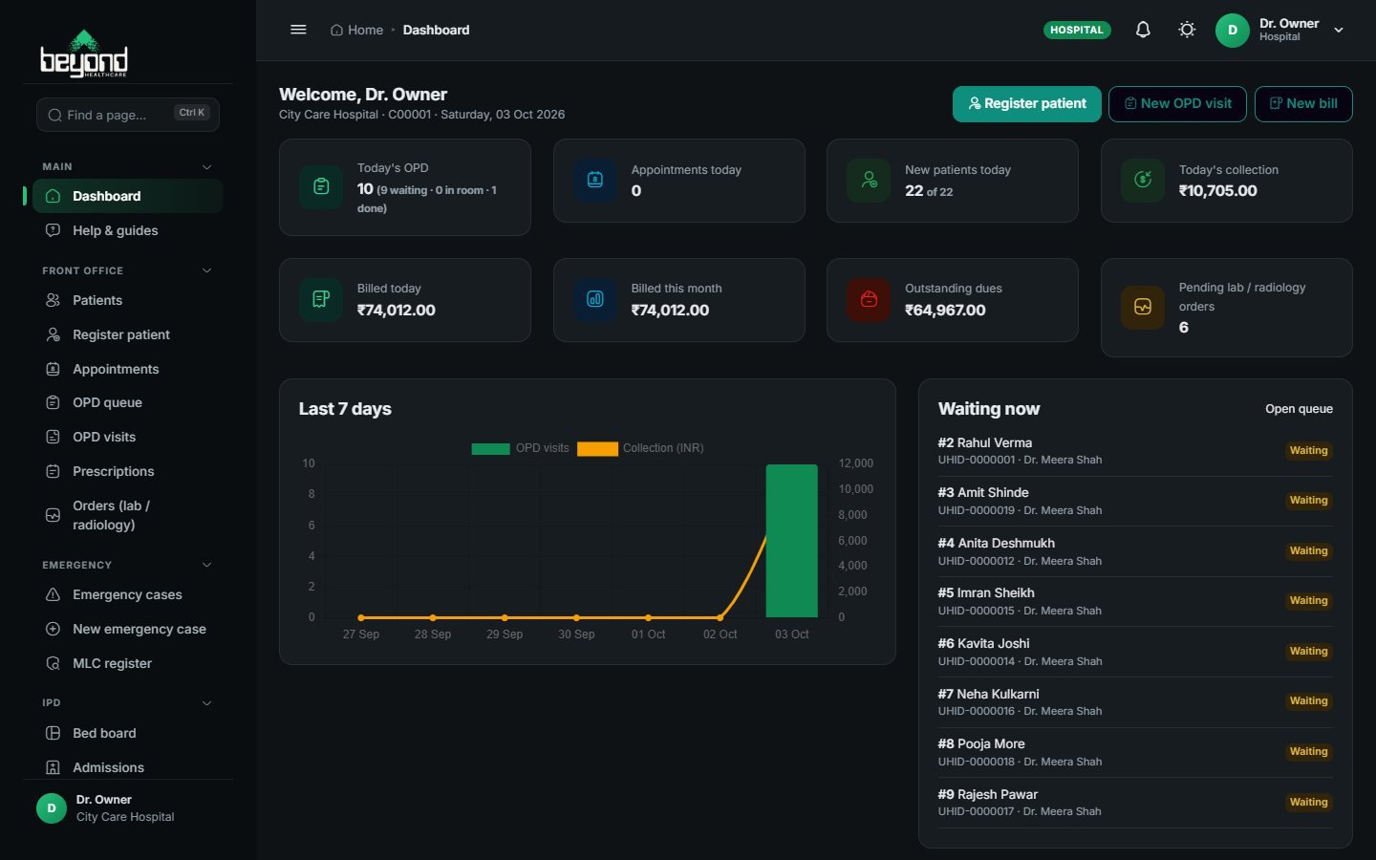Click the Waiting badge for Rajesh Pawar
1376x860 pixels.
tap(1308, 803)
